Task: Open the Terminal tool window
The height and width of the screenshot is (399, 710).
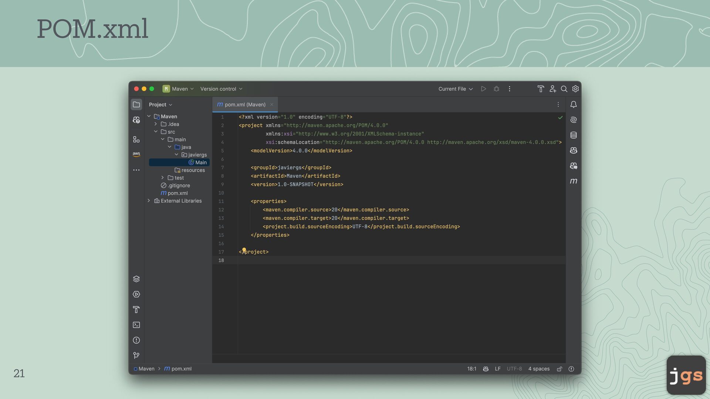Action: point(136,325)
